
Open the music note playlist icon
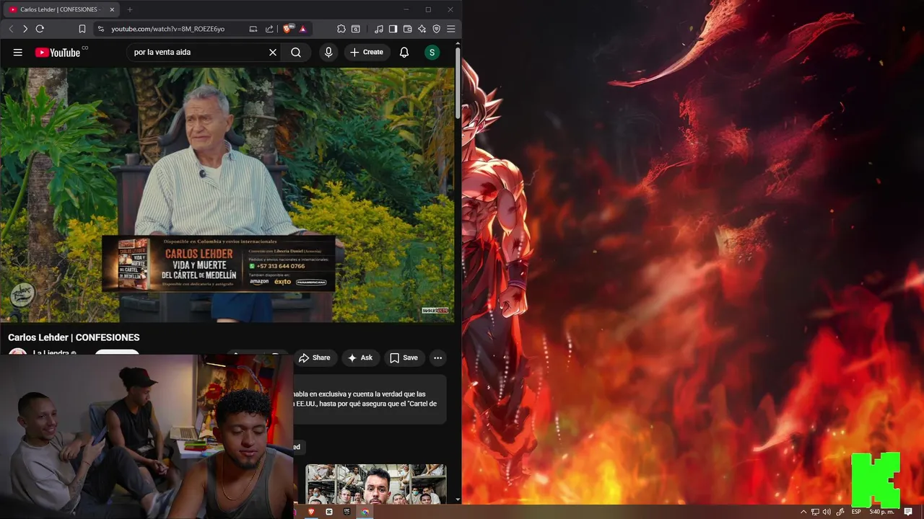click(x=379, y=29)
